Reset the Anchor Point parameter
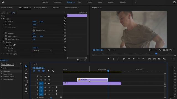Image resolution: width=177 pixels, height=99 pixels. [x=64, y=36]
